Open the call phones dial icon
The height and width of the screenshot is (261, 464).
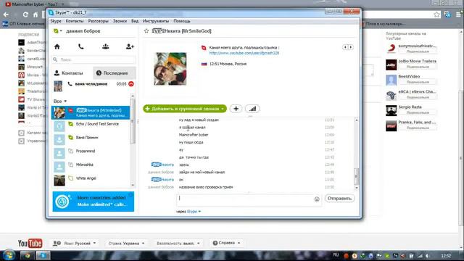80,46
